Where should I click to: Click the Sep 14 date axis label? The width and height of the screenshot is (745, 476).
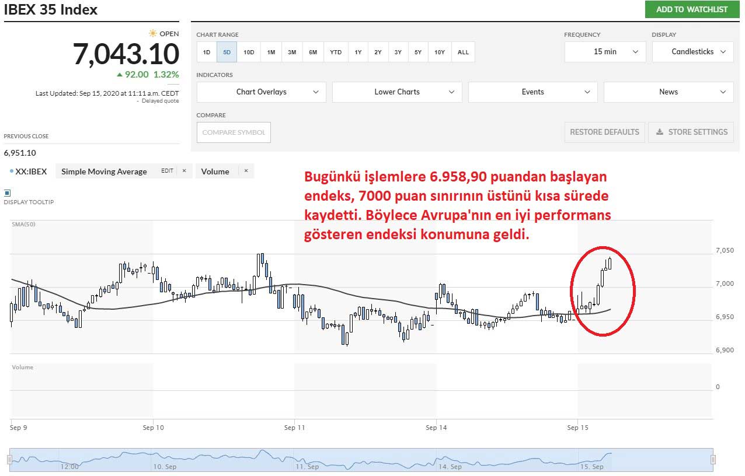tap(436, 428)
